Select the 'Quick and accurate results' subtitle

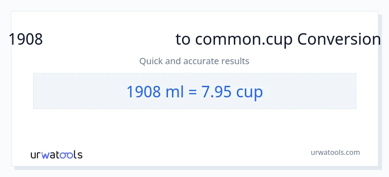pos(194,61)
